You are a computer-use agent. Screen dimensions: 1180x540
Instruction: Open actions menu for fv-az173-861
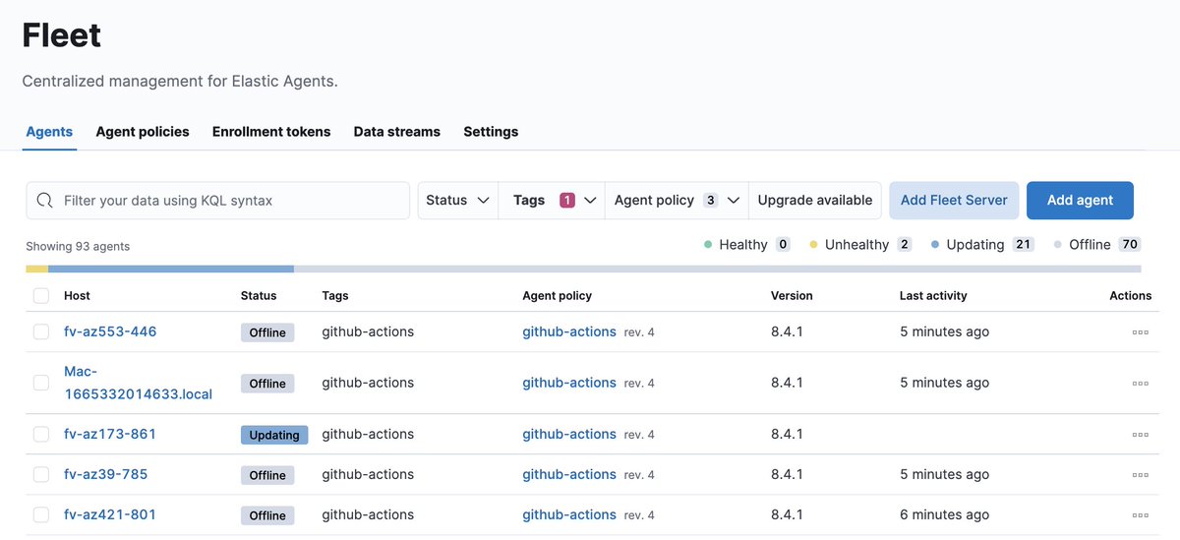(x=1140, y=435)
